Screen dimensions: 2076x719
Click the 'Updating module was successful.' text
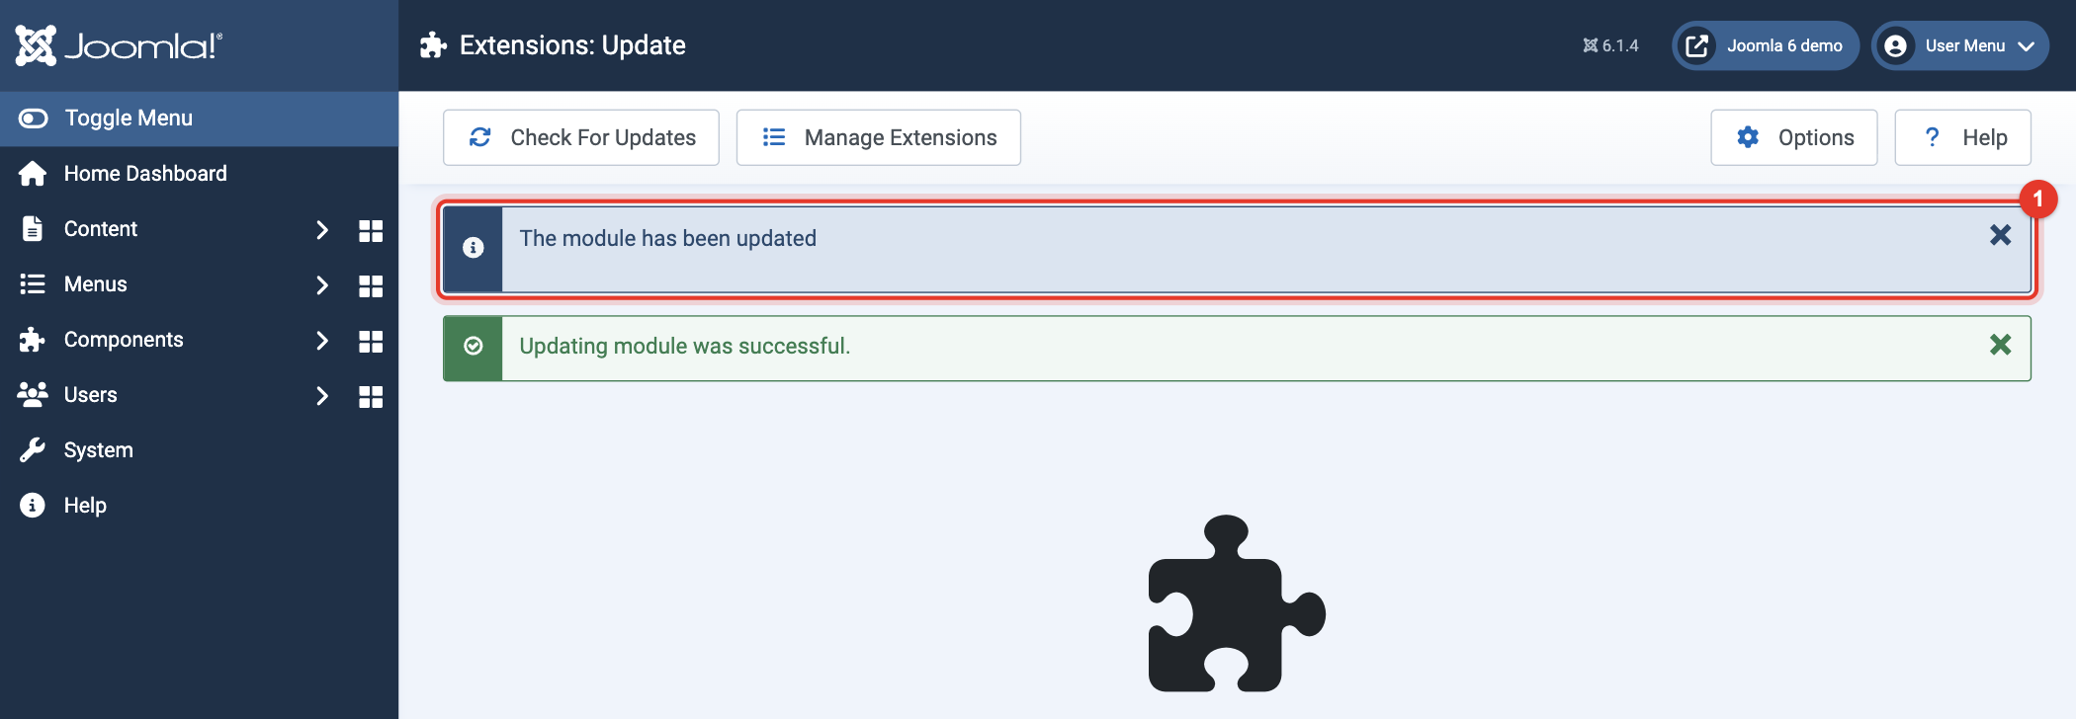click(x=685, y=347)
